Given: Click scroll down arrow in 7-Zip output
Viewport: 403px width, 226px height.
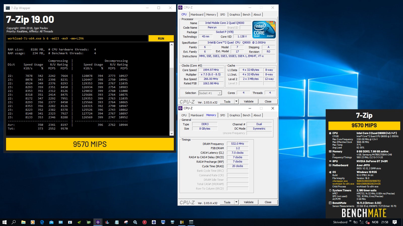Looking at the screenshot, I should pyautogui.click(x=172, y=134).
